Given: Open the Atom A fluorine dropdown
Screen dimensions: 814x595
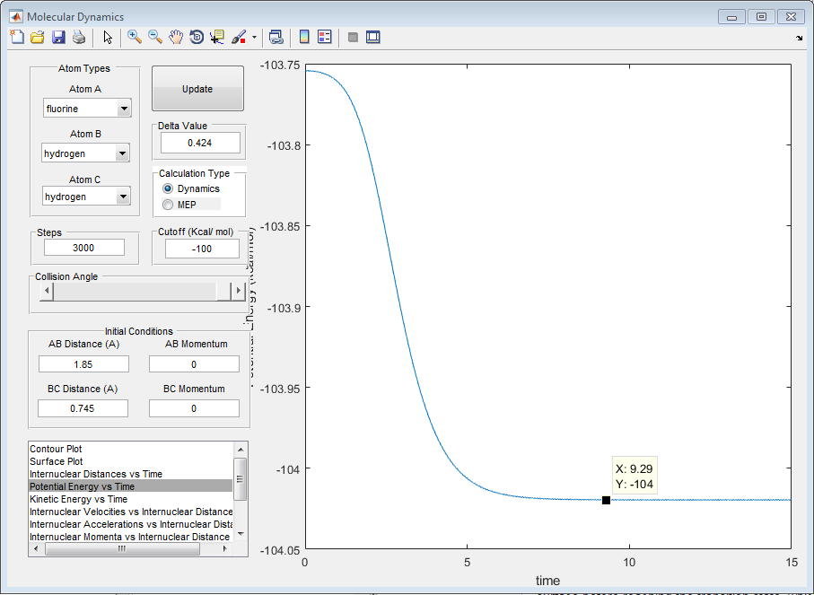Looking at the screenshot, I should (x=123, y=109).
